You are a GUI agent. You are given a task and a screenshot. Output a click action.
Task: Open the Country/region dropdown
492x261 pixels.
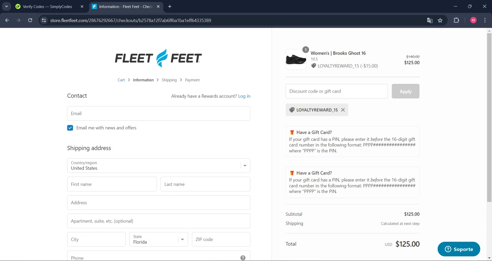(x=159, y=165)
